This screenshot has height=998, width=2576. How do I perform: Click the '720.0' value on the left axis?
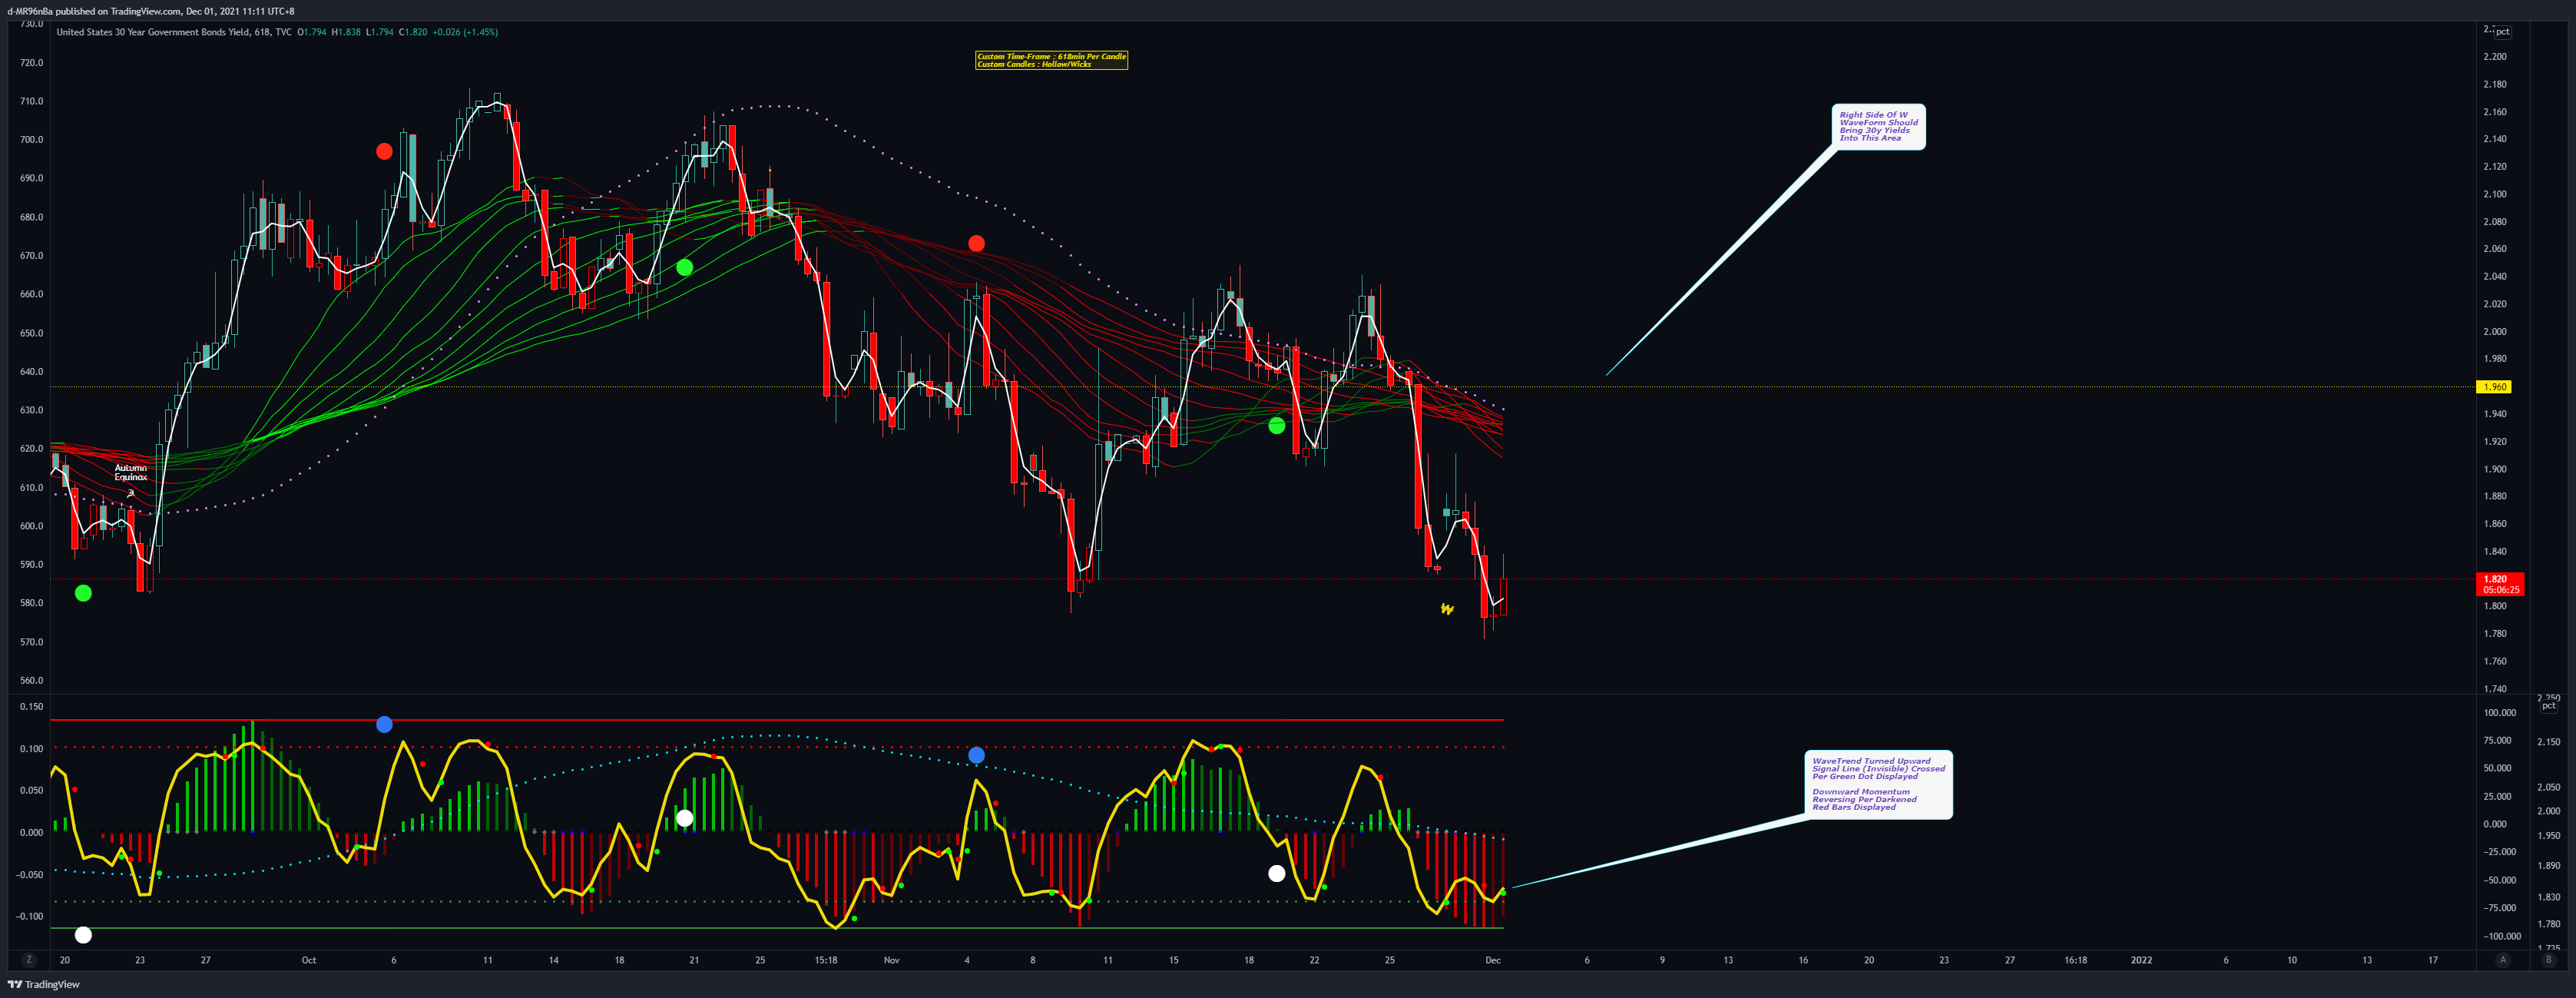(32, 63)
